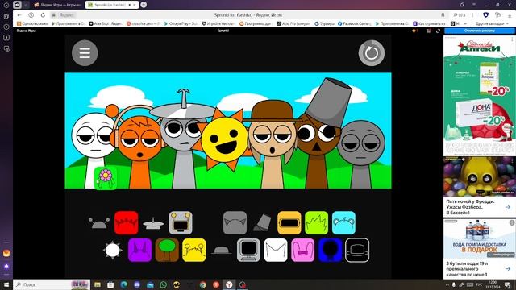The width and height of the screenshot is (516, 290).
Task: Pick the gray bowler hat icon
Action: 222,251
